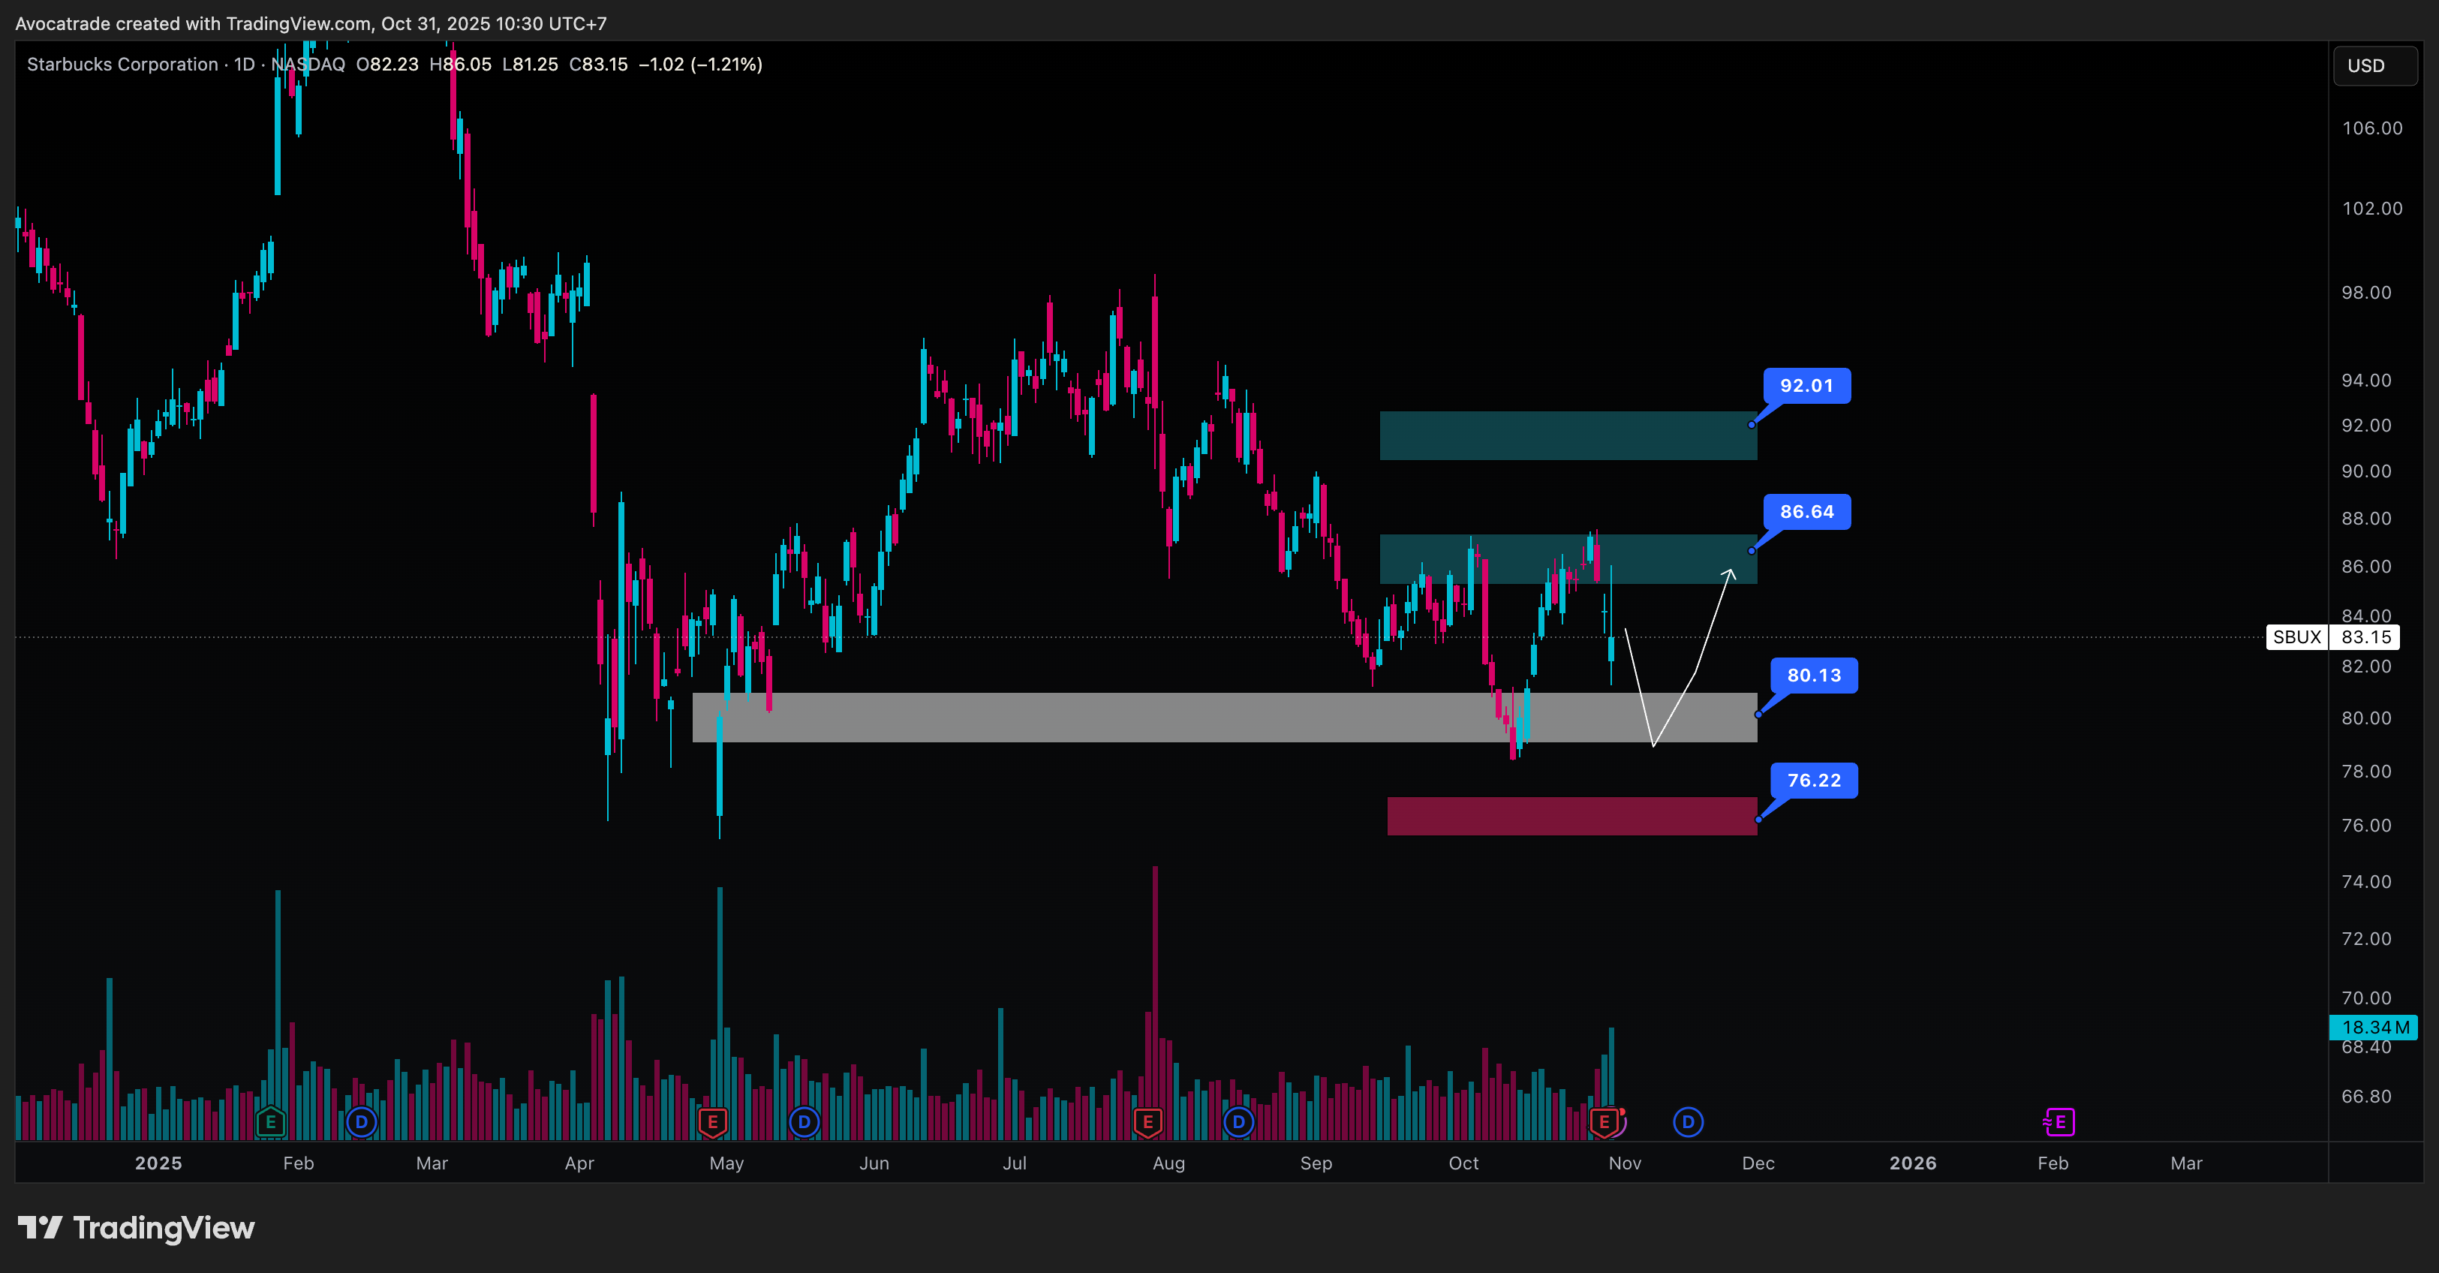This screenshot has height=1273, width=2439.
Task: Click the red earnings E marker before Nov
Action: pyautogui.click(x=1604, y=1122)
